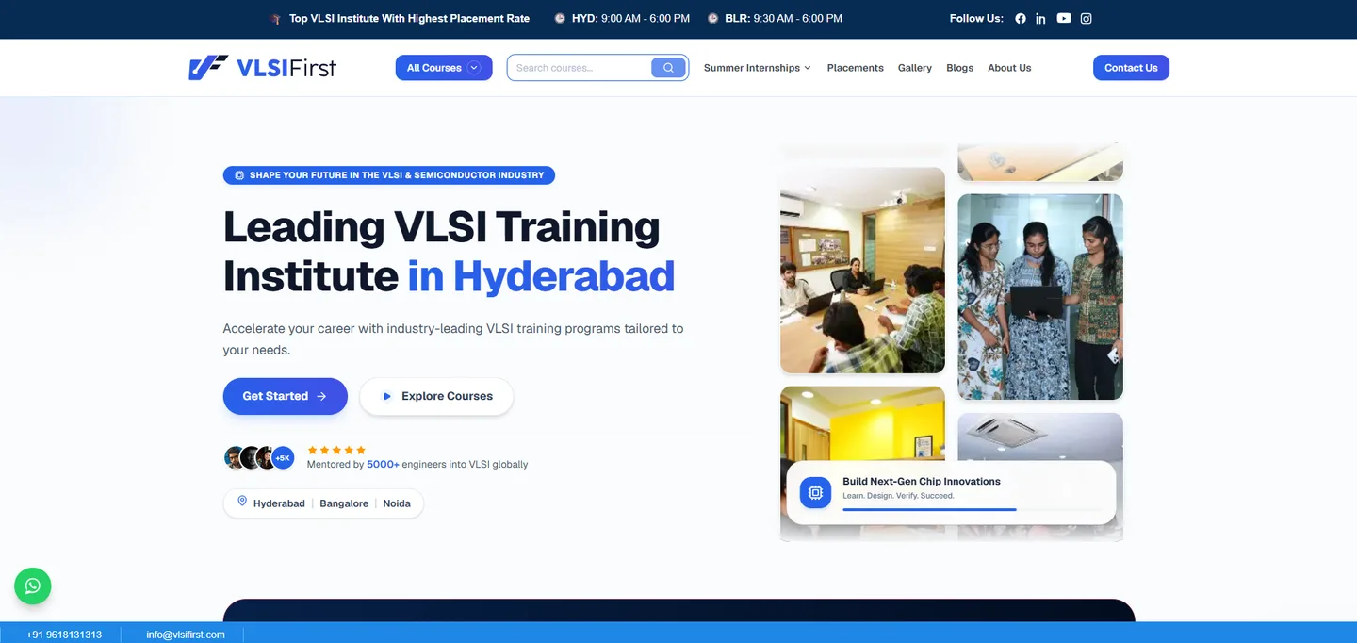Image resolution: width=1357 pixels, height=643 pixels.
Task: Click the Explore Courses button
Action: click(x=436, y=396)
